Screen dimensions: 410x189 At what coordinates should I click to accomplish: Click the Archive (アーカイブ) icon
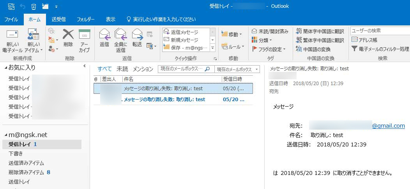coord(85,35)
